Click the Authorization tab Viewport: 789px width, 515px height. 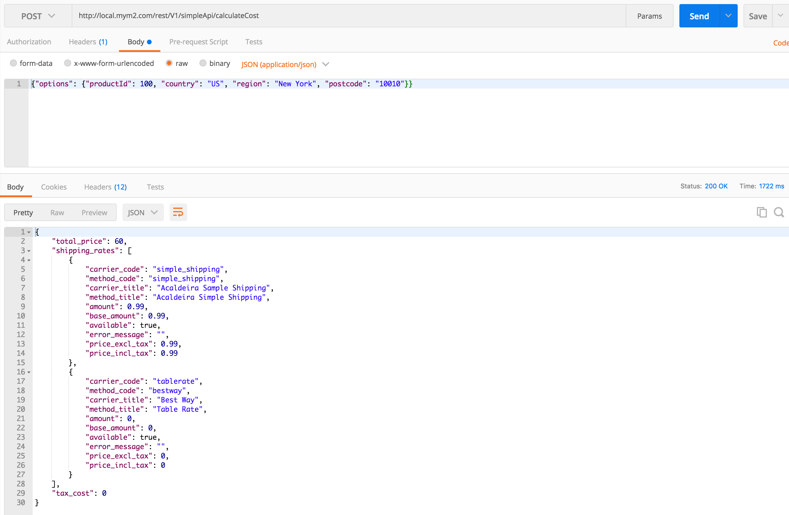pos(29,41)
